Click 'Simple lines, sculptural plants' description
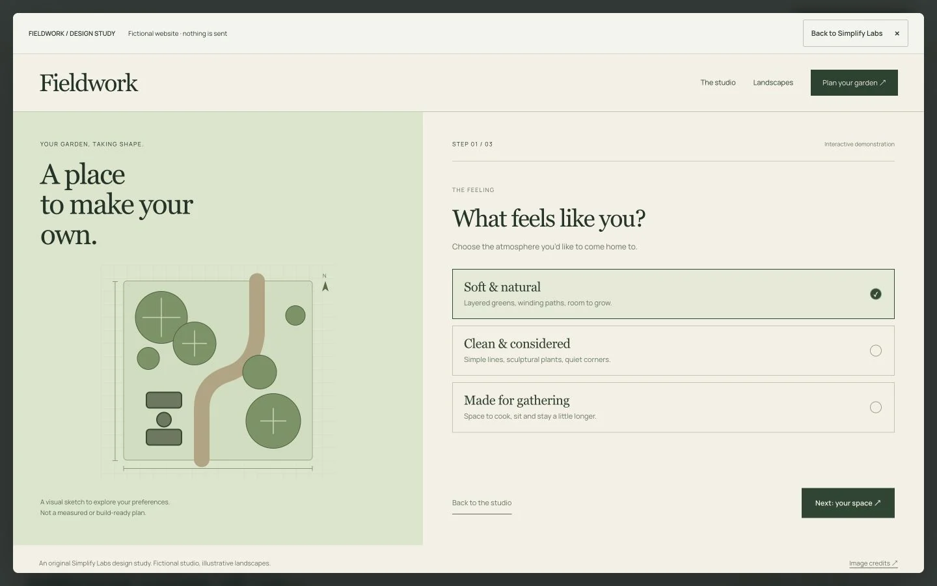Viewport: 937px width, 586px height. click(537, 359)
